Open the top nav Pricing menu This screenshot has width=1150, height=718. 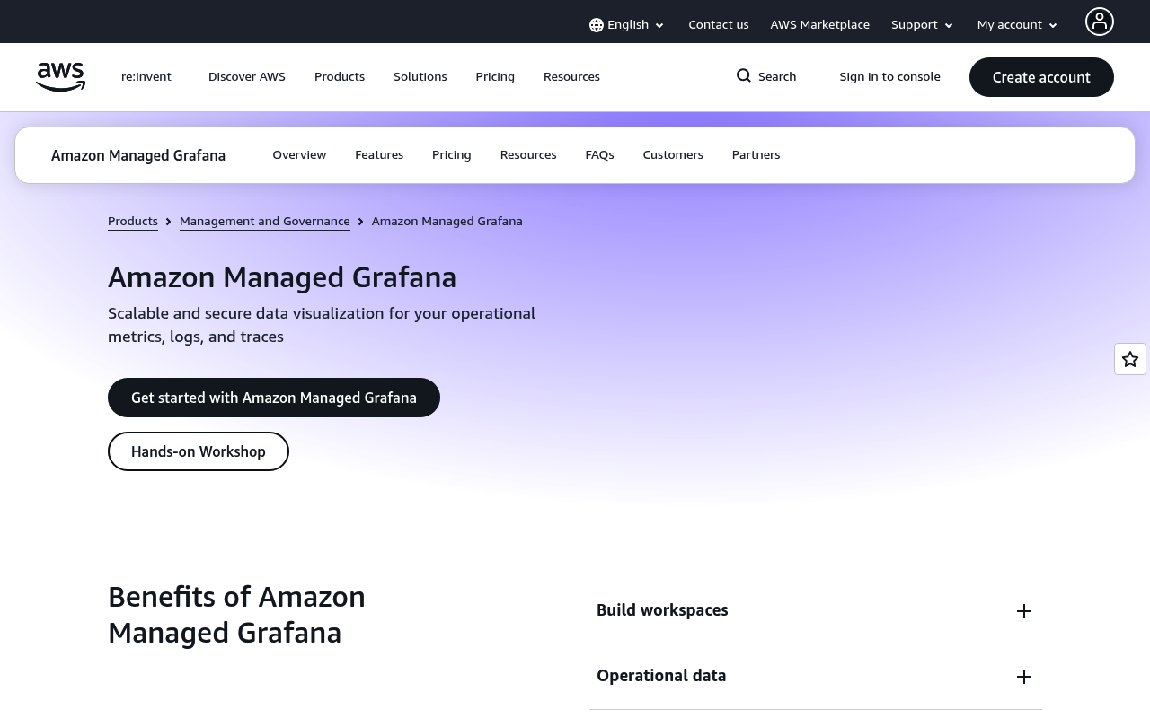click(495, 77)
